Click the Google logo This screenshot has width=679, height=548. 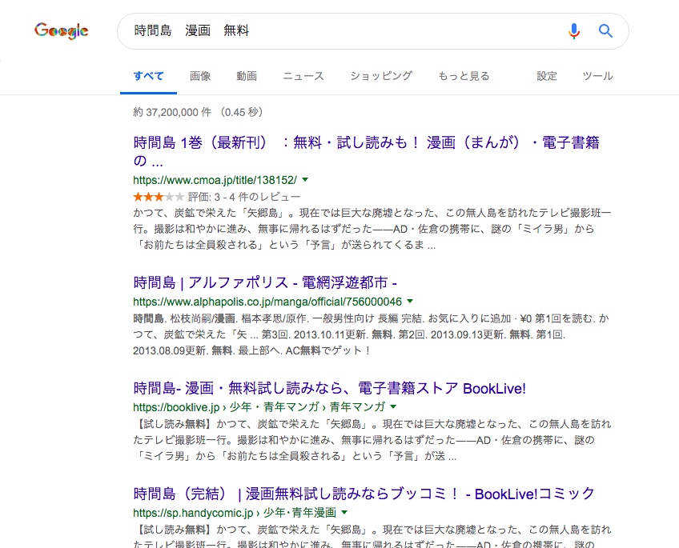click(62, 30)
